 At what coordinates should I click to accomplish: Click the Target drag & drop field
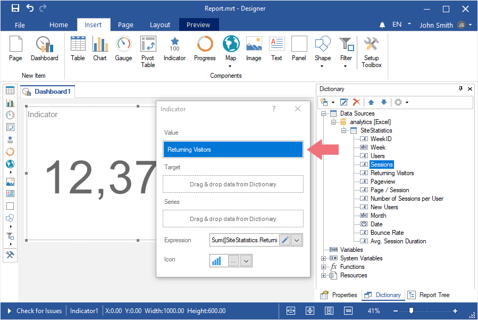coord(233,184)
